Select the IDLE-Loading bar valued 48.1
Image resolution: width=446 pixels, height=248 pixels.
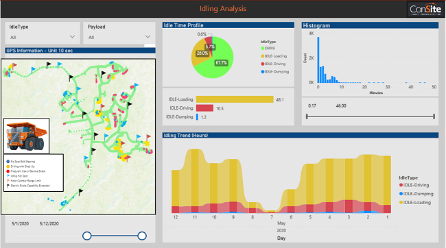pyautogui.click(x=235, y=99)
